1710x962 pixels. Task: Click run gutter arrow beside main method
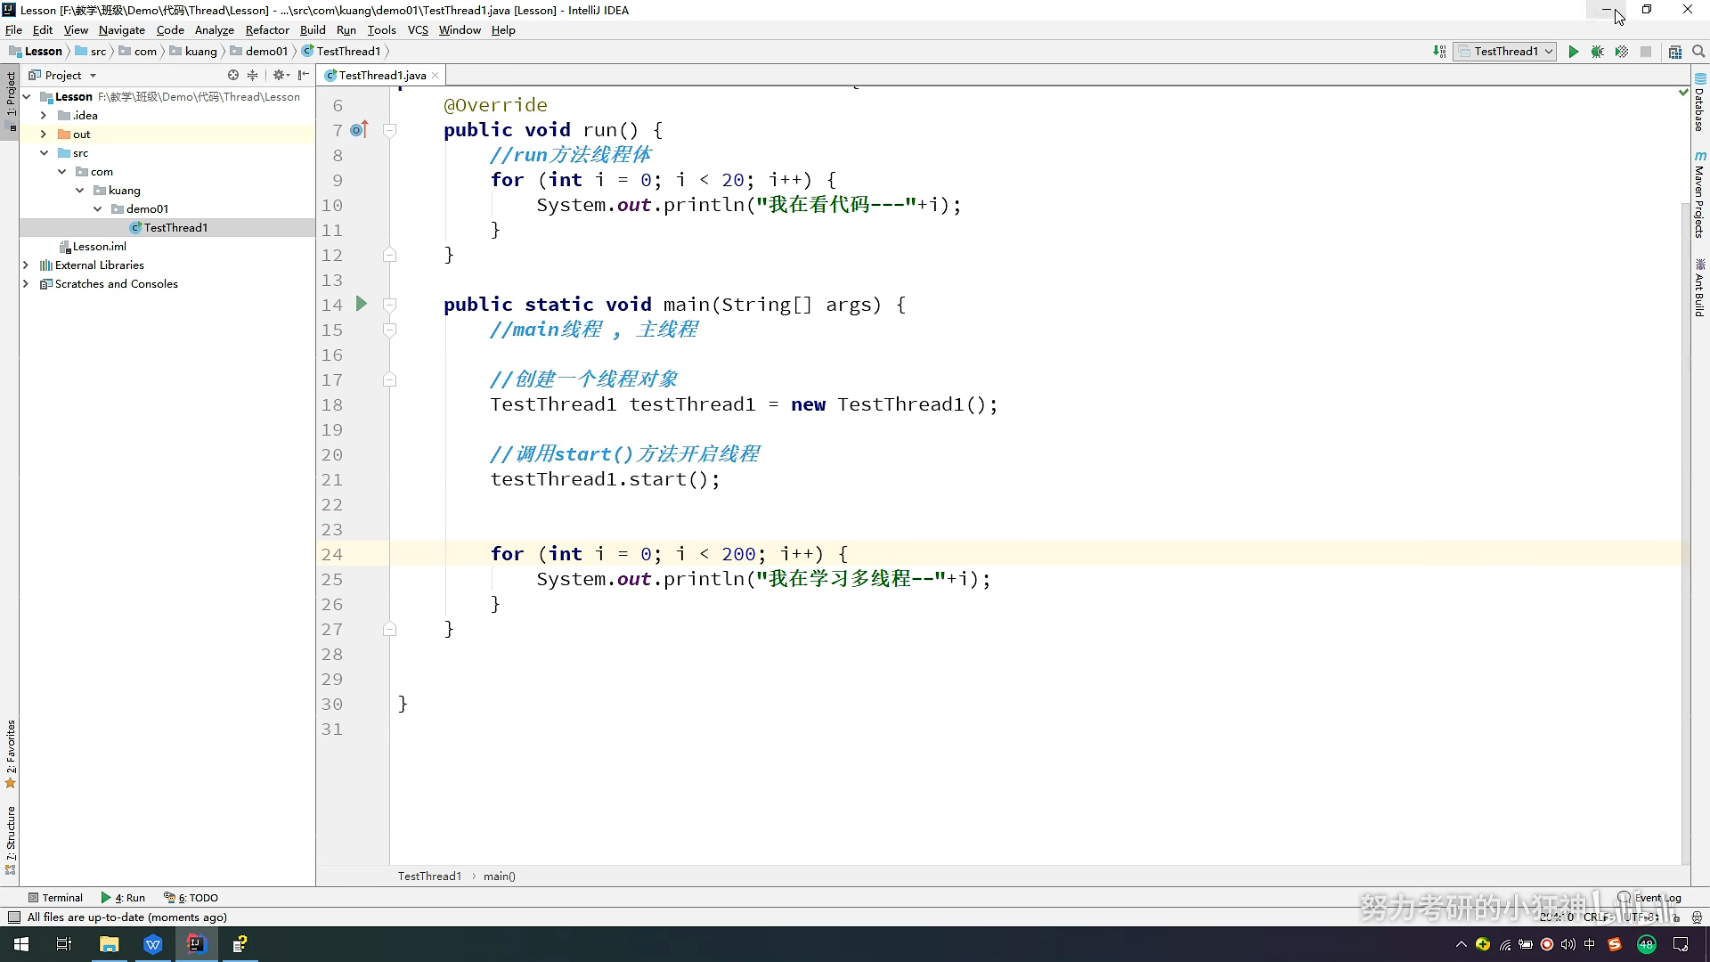(362, 304)
